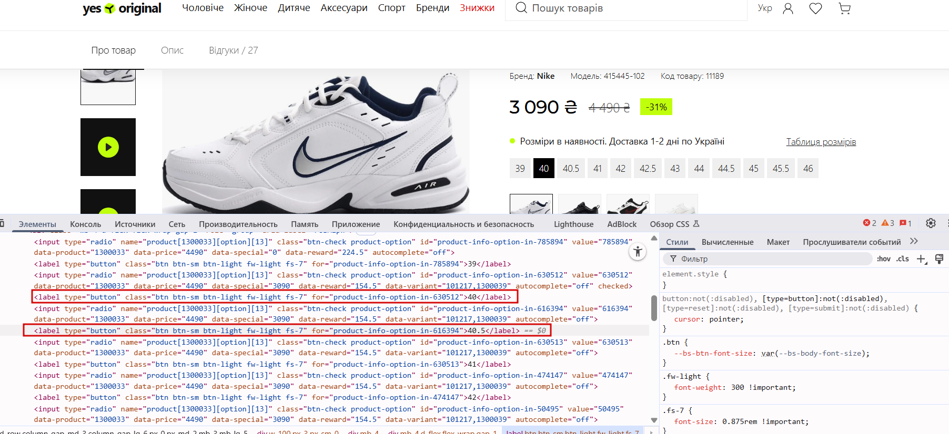The width and height of the screenshot is (949, 434).
Task: Open the Аксесуари menu
Action: point(344,8)
